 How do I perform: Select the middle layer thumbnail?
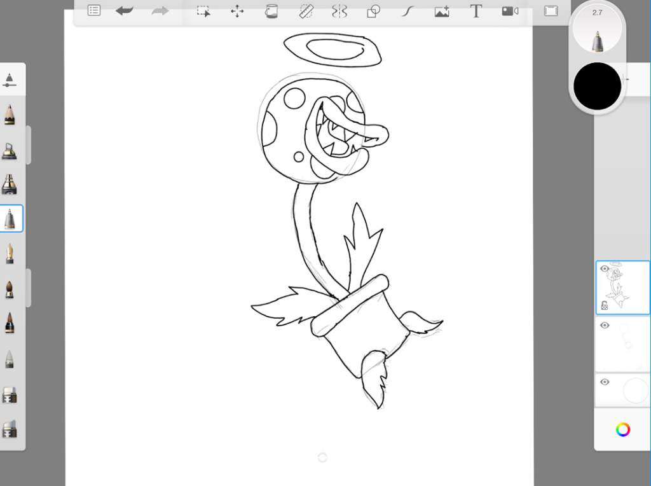623,344
